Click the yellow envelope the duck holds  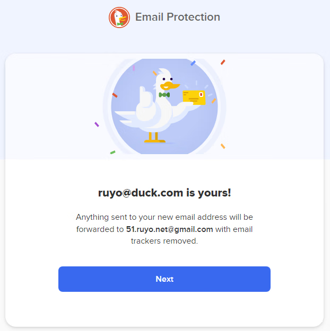coord(194,97)
